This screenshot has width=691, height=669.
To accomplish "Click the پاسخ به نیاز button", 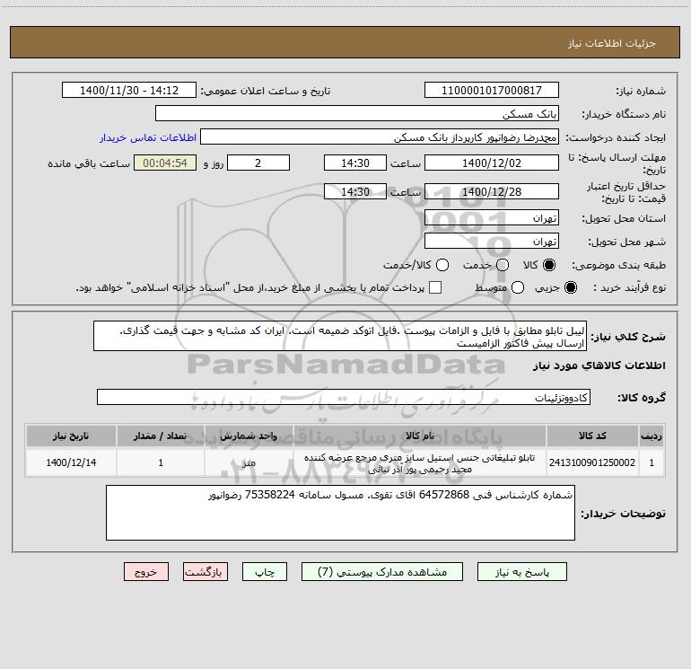I will click(522, 571).
